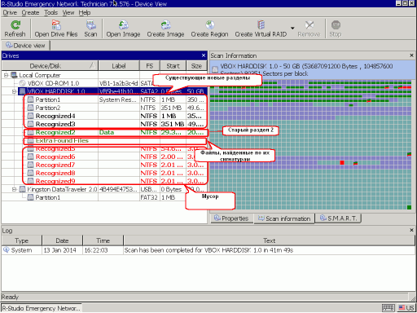The image size is (417, 313).
Task: Click the US language indicator
Action: (406, 308)
